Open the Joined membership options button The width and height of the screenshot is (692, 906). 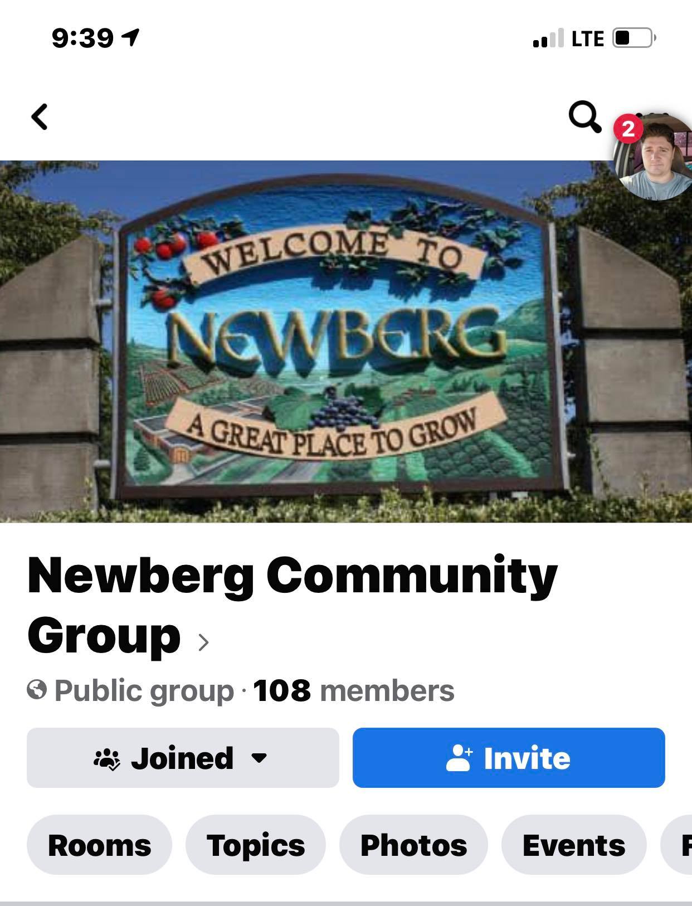click(183, 758)
